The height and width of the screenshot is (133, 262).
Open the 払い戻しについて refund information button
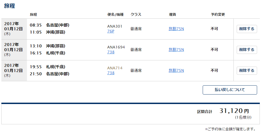point(230,90)
